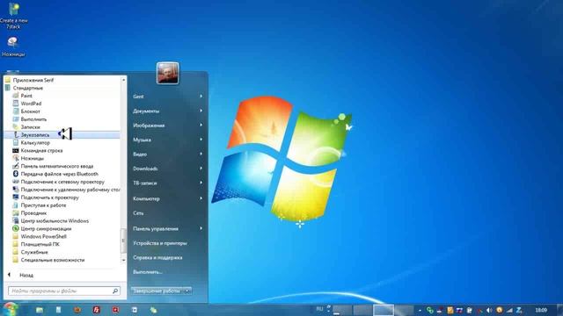This screenshot has width=563, height=316.
Task: Open ТВ-записи in the right pane
Action: tap(144, 183)
